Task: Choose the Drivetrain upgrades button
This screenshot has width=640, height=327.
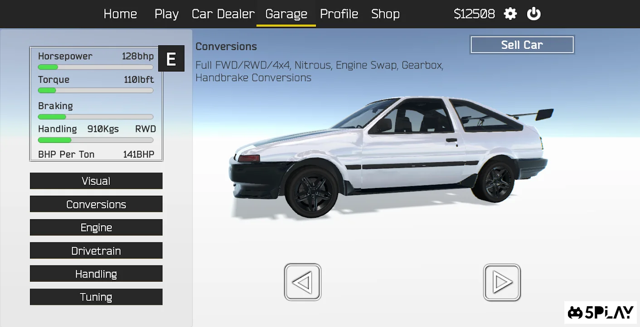Action: coord(96,251)
